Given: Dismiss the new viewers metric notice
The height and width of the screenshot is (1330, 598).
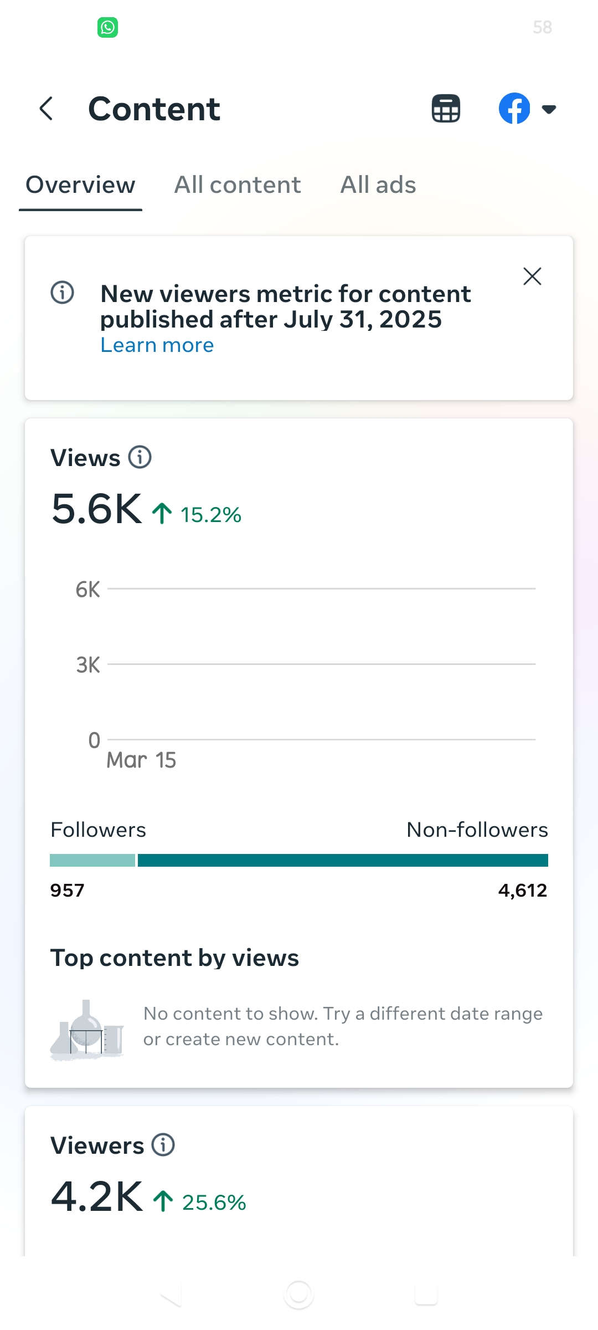Looking at the screenshot, I should coord(532,276).
